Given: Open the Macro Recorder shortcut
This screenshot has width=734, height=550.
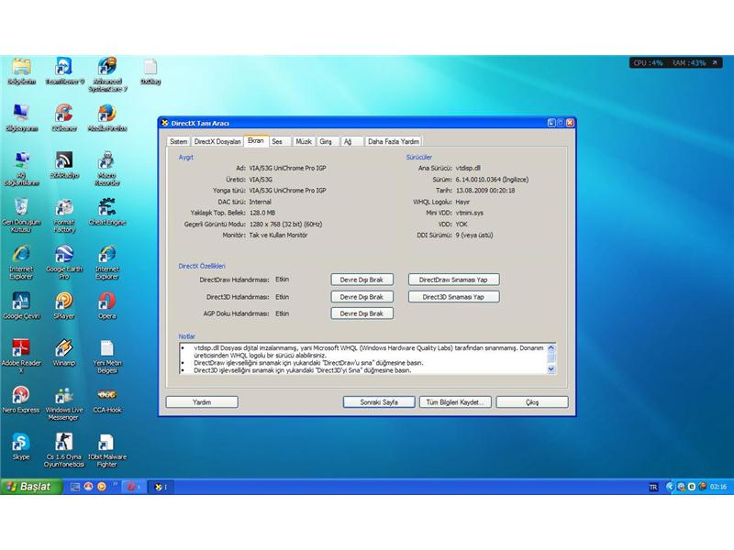Looking at the screenshot, I should click(x=107, y=169).
